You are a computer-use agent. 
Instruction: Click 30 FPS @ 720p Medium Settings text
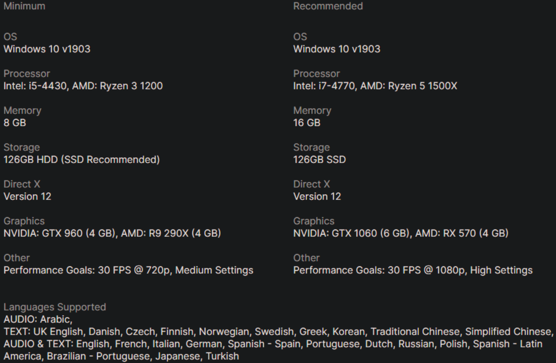coord(128,270)
